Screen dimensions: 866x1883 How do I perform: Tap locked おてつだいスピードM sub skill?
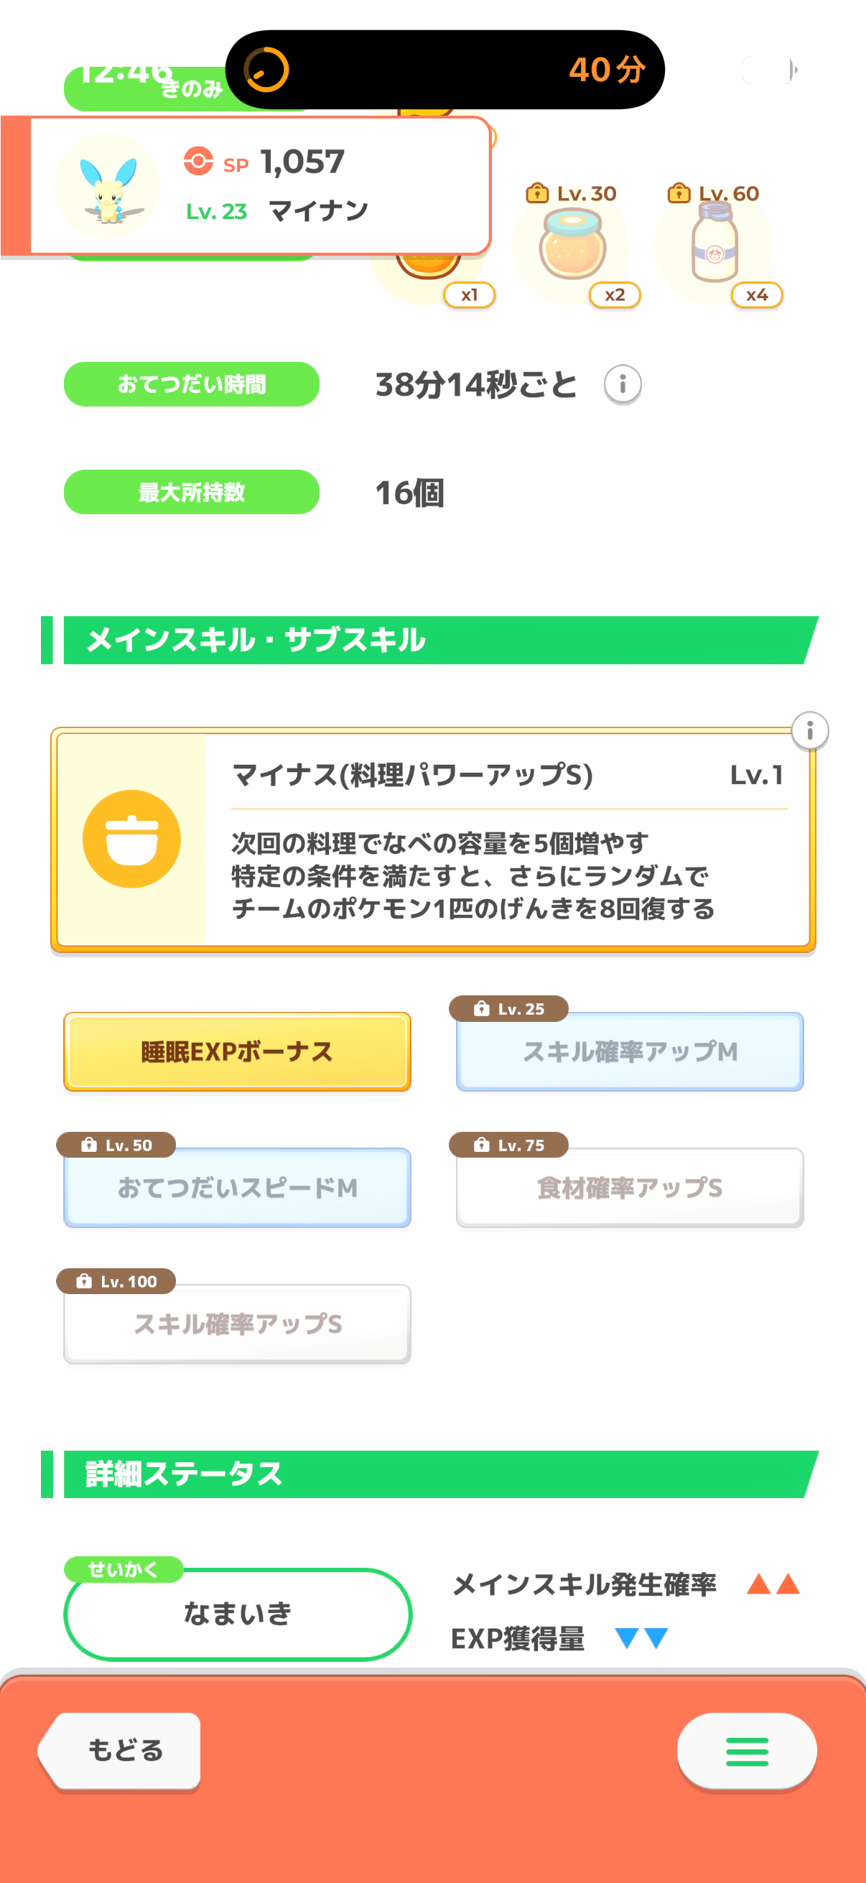point(237,1187)
